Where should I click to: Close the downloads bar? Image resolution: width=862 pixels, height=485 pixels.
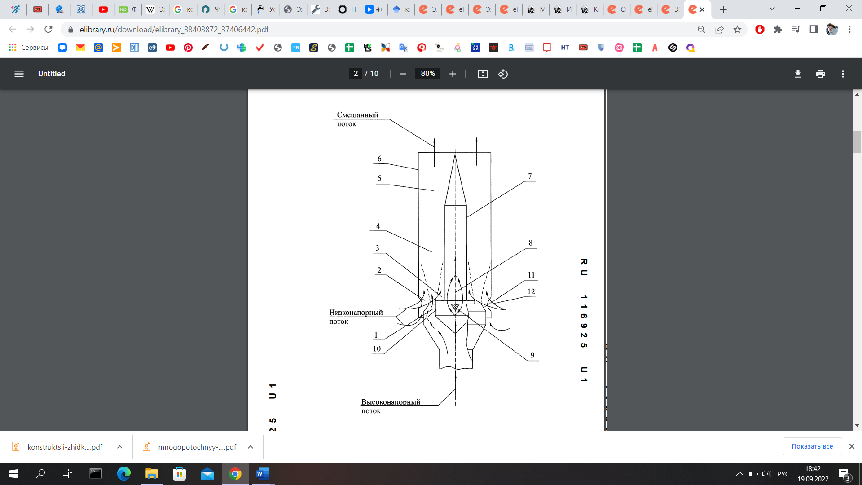point(852,446)
